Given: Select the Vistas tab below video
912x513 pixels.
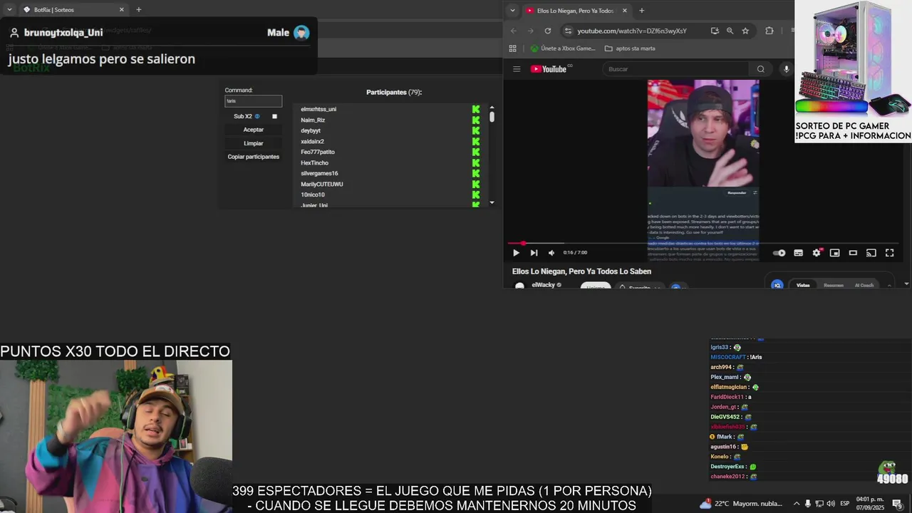Looking at the screenshot, I should [x=803, y=285].
